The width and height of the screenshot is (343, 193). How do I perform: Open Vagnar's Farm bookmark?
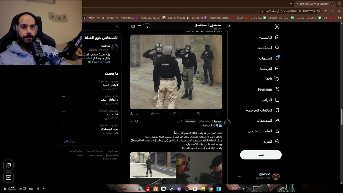(x=281, y=18)
